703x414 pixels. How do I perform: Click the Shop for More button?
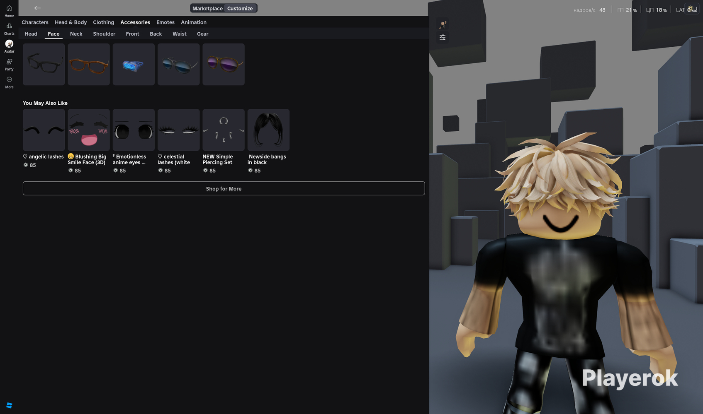(x=224, y=188)
